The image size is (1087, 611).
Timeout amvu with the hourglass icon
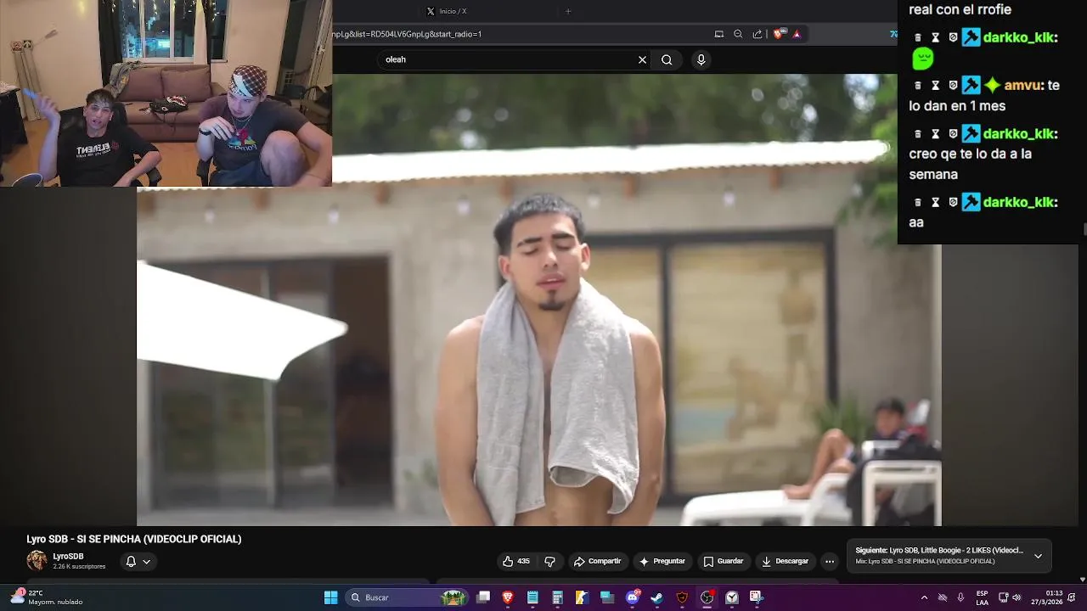tap(935, 86)
